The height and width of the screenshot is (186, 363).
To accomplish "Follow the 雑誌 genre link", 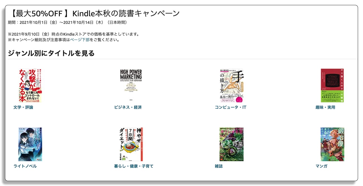I will [219, 166].
